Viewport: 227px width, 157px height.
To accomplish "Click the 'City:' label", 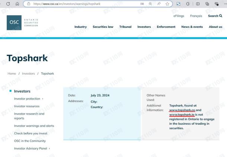I will [x=94, y=102].
